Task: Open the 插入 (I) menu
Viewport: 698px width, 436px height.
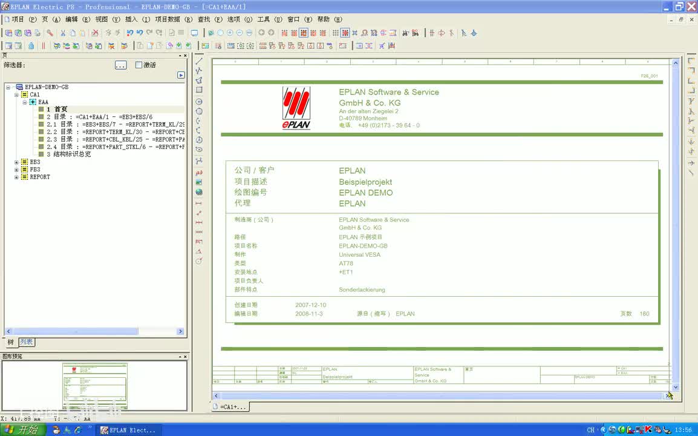Action: [x=137, y=19]
